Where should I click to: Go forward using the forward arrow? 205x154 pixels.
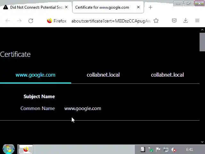tap(19, 21)
